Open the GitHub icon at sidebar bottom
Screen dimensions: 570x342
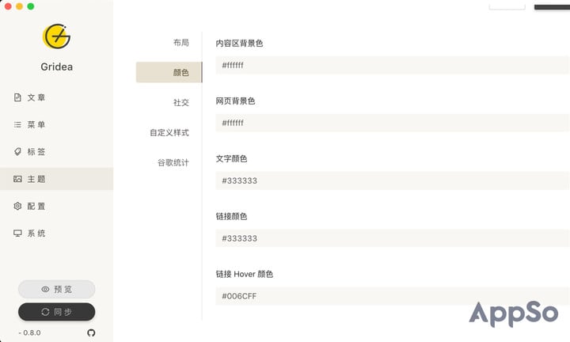point(91,332)
